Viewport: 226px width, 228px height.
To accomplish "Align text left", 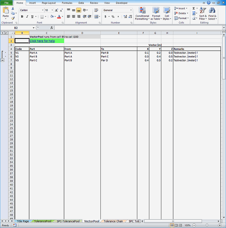I will coord(68,17).
